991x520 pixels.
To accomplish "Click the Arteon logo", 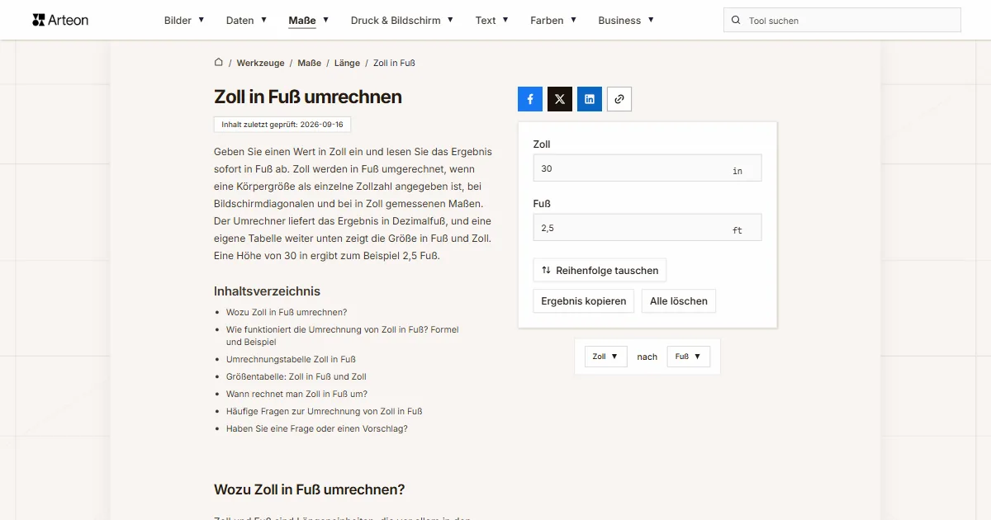I will 60,20.
